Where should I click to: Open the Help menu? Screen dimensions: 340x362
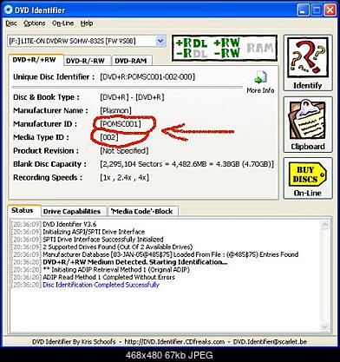(87, 23)
